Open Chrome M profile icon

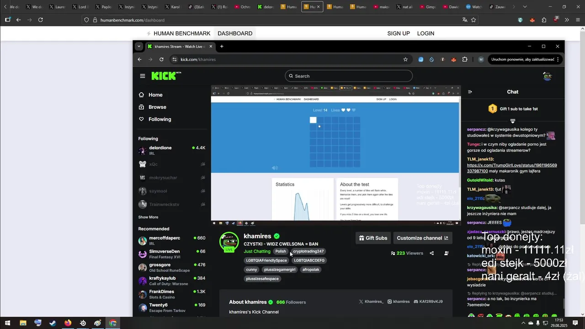coord(481,59)
